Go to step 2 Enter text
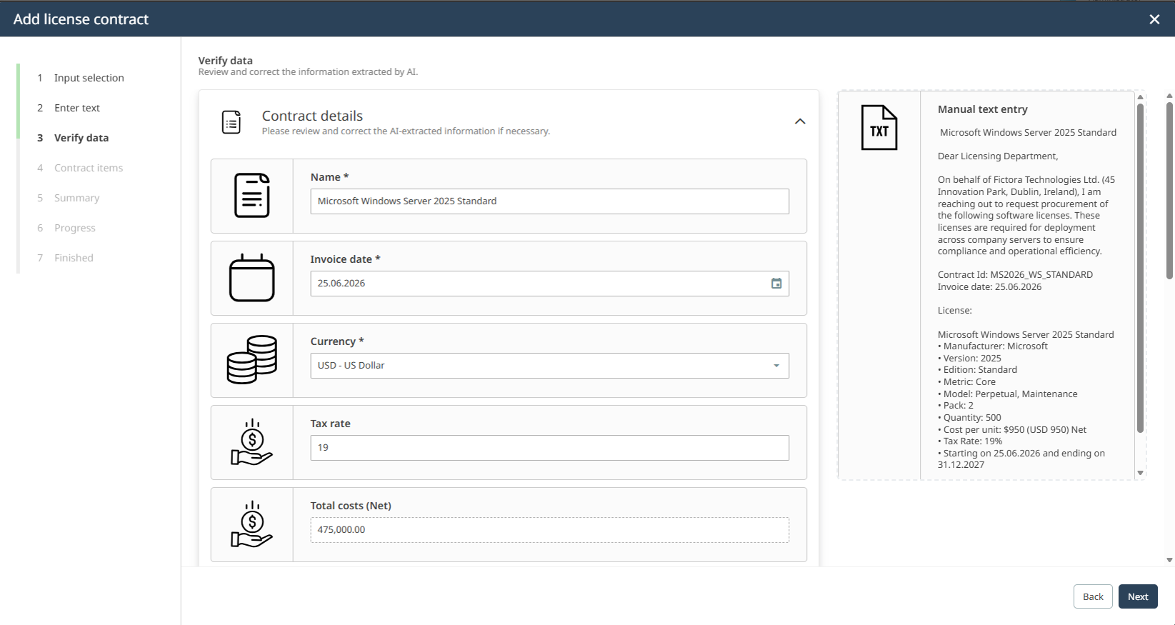 [69, 108]
